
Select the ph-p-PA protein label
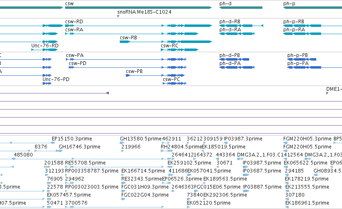(x=298, y=63)
